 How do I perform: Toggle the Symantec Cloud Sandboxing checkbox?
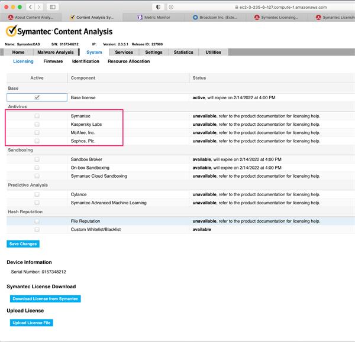(x=37, y=176)
